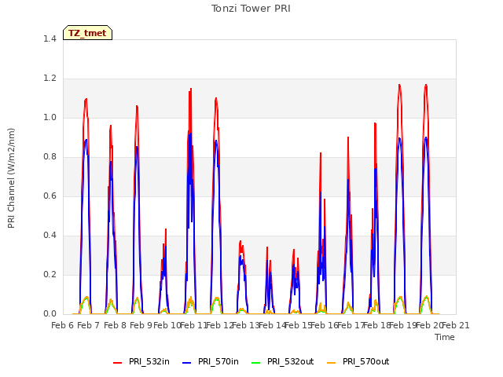The image size is (503, 377).
Task: Click the Feb 9 x-axis tick label
Action: [141, 325]
